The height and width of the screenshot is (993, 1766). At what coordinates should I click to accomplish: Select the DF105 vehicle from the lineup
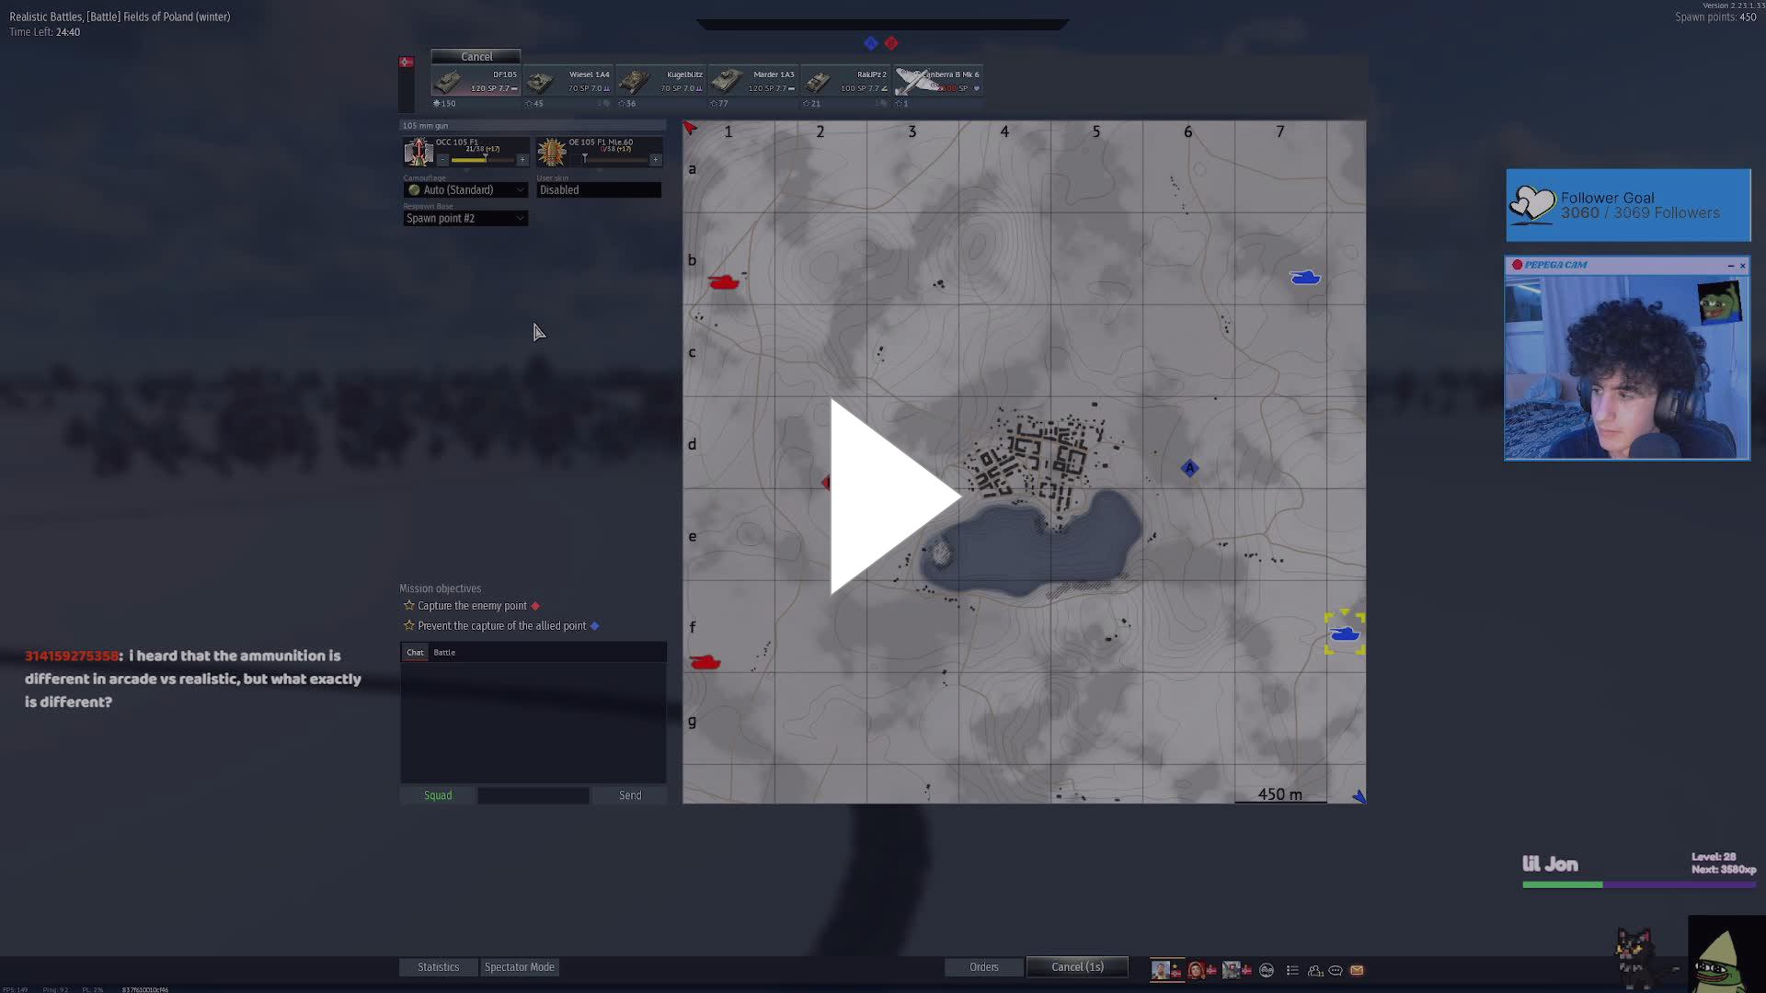[x=475, y=83]
